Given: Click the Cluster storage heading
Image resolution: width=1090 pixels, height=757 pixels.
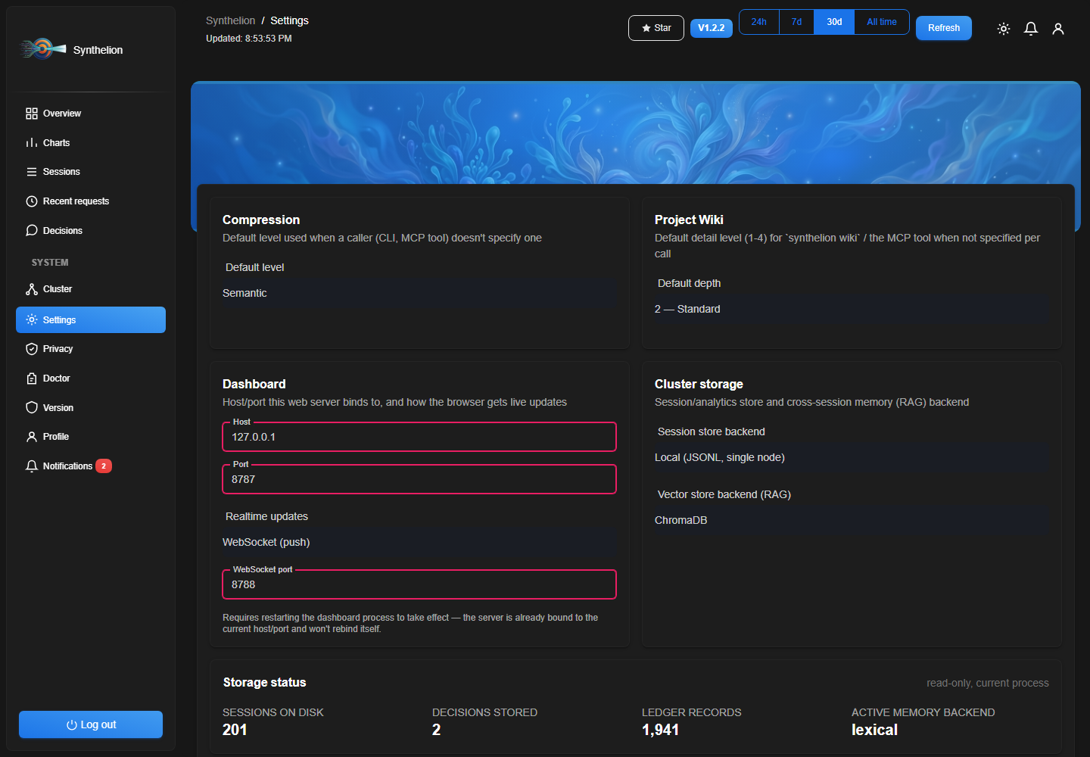Looking at the screenshot, I should tap(699, 384).
